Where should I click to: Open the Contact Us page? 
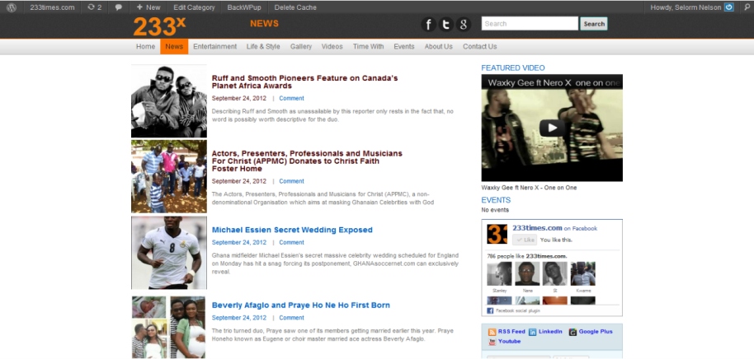pos(480,47)
